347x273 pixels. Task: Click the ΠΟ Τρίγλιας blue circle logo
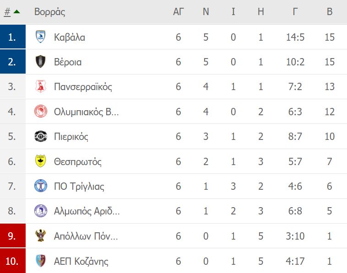pos(41,186)
